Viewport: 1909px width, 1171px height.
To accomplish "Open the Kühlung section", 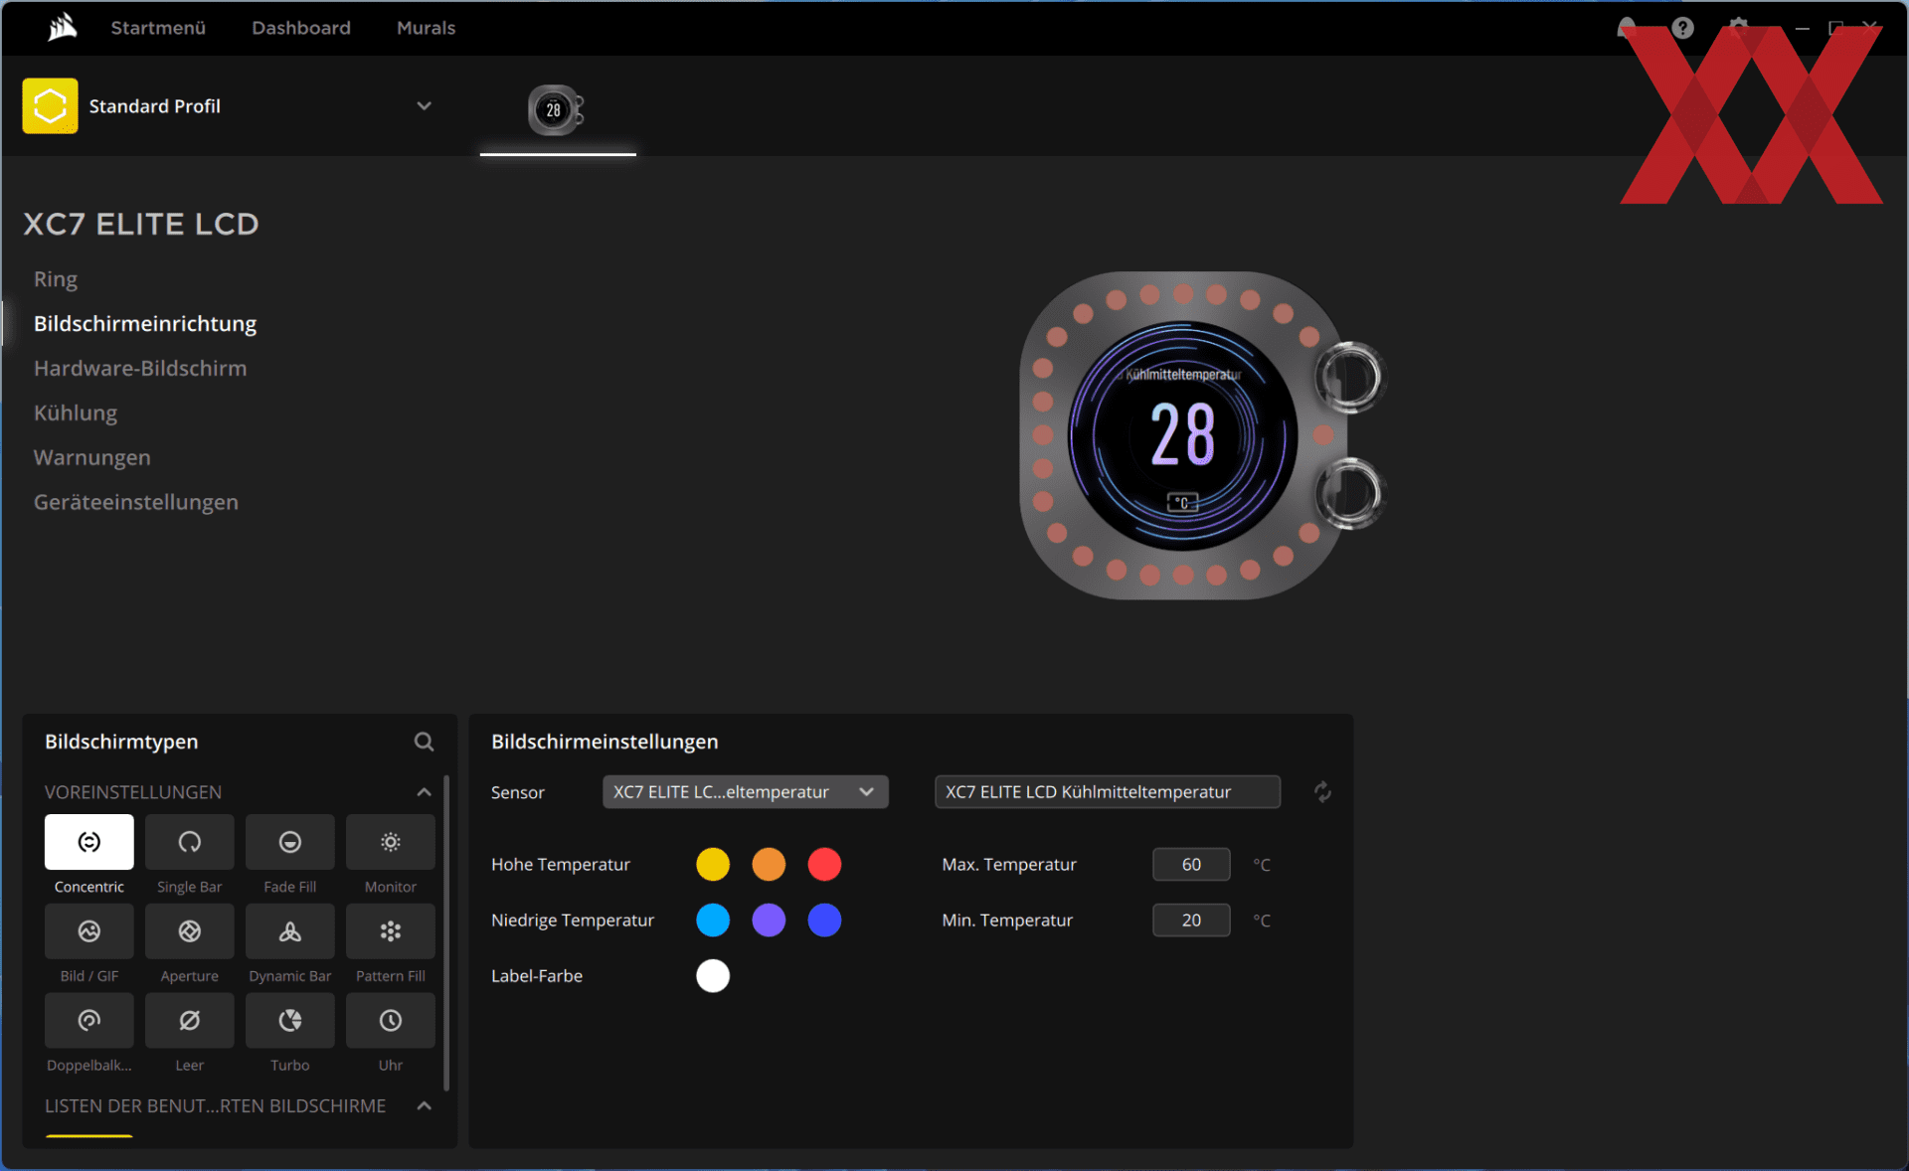I will click(76, 414).
